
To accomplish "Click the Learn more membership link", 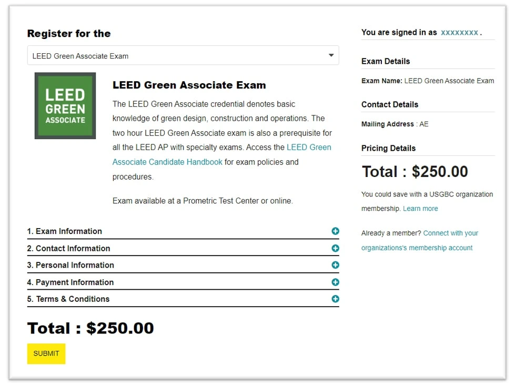I will tap(420, 209).
